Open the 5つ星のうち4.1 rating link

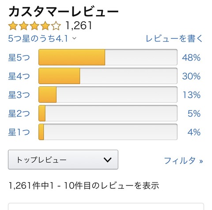pyautogui.click(x=38, y=38)
